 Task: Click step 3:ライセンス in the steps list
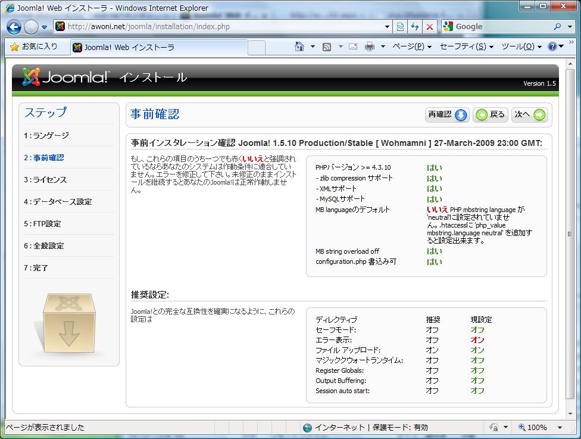coord(45,180)
